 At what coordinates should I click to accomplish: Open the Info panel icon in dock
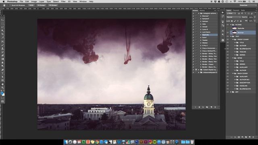point(223,40)
